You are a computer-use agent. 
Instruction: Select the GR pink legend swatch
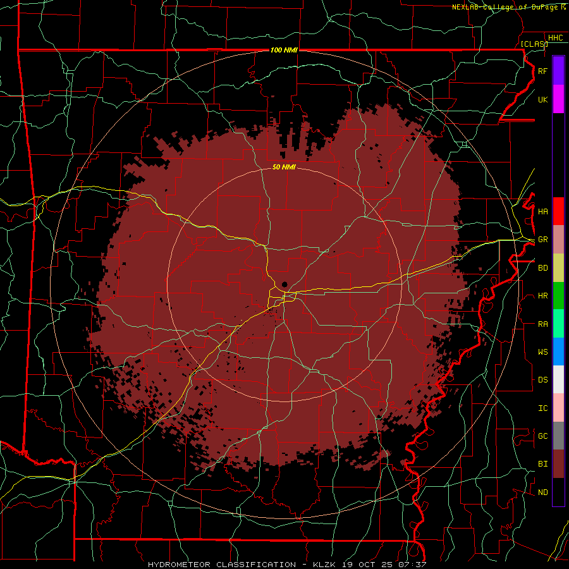pyautogui.click(x=558, y=239)
